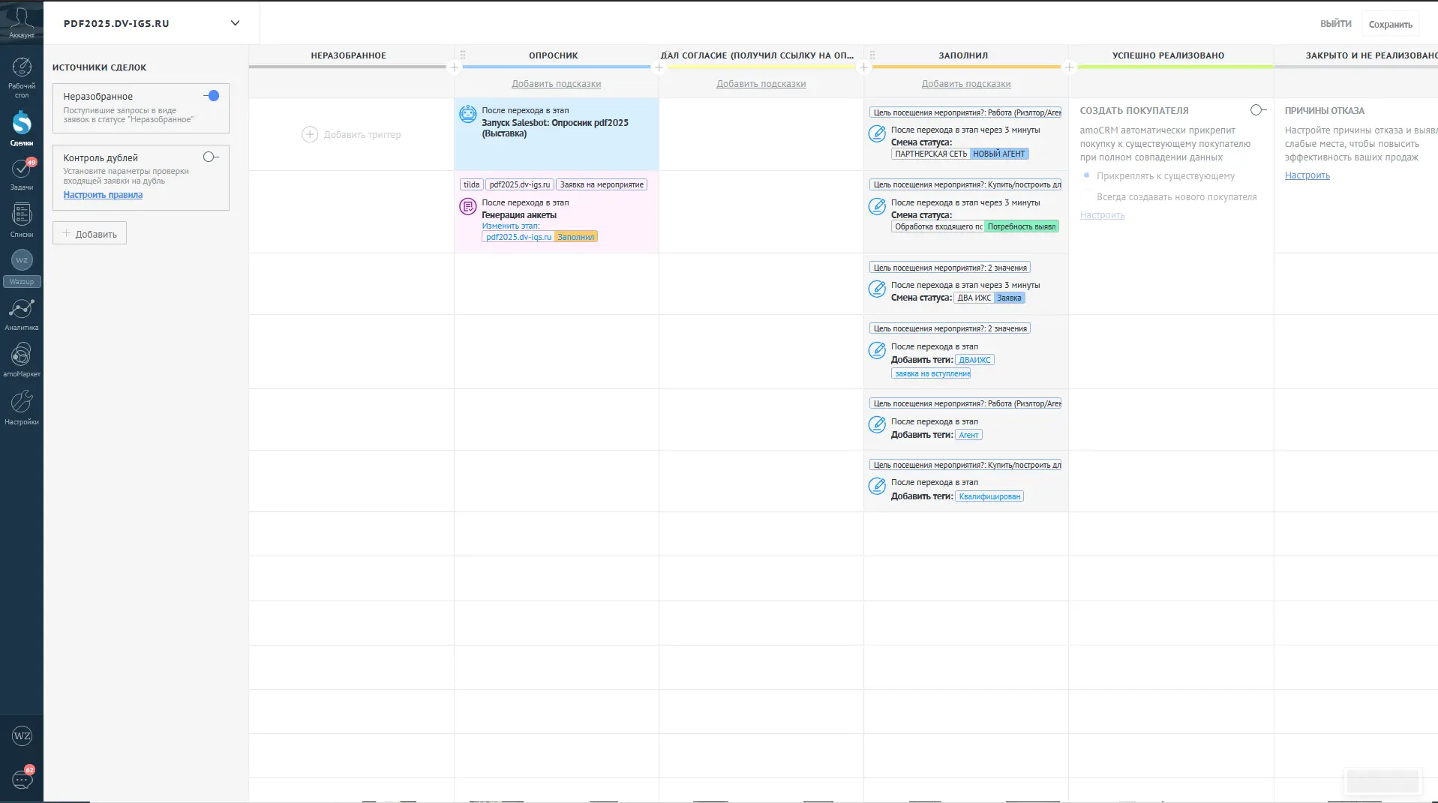The image size is (1438, 803).
Task: Disable the Неразобранное source toggle
Action: point(212,96)
